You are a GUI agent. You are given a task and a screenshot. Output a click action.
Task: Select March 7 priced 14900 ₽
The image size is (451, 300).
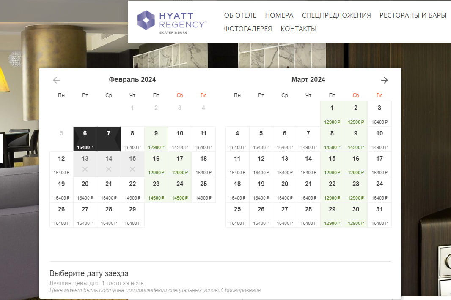pos(308,139)
